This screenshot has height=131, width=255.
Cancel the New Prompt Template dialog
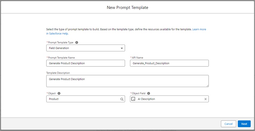228,124
